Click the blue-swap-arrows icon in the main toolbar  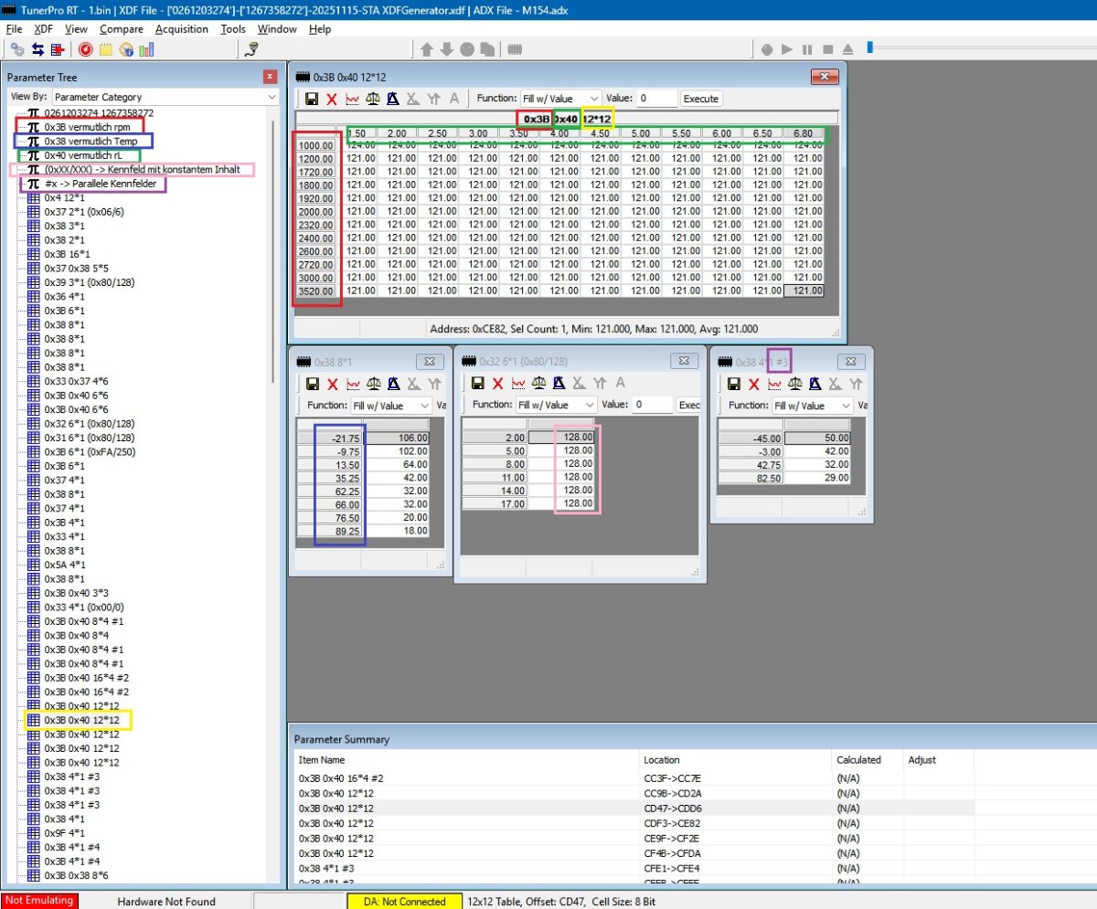pyautogui.click(x=37, y=49)
